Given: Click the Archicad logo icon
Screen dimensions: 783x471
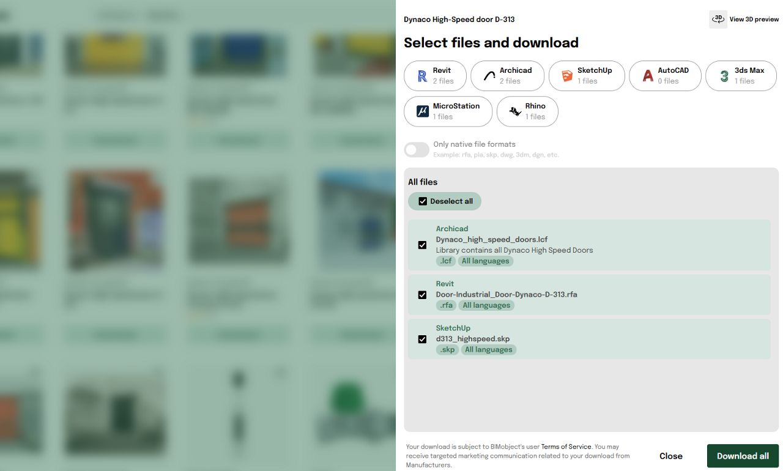Looking at the screenshot, I should 489,76.
